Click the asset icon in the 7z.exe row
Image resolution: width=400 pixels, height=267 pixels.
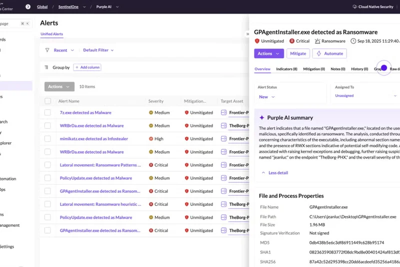point(224,113)
